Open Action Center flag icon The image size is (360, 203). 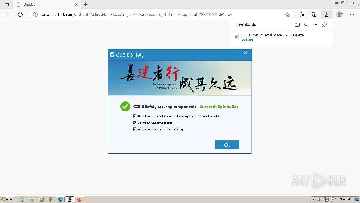coord(333,199)
